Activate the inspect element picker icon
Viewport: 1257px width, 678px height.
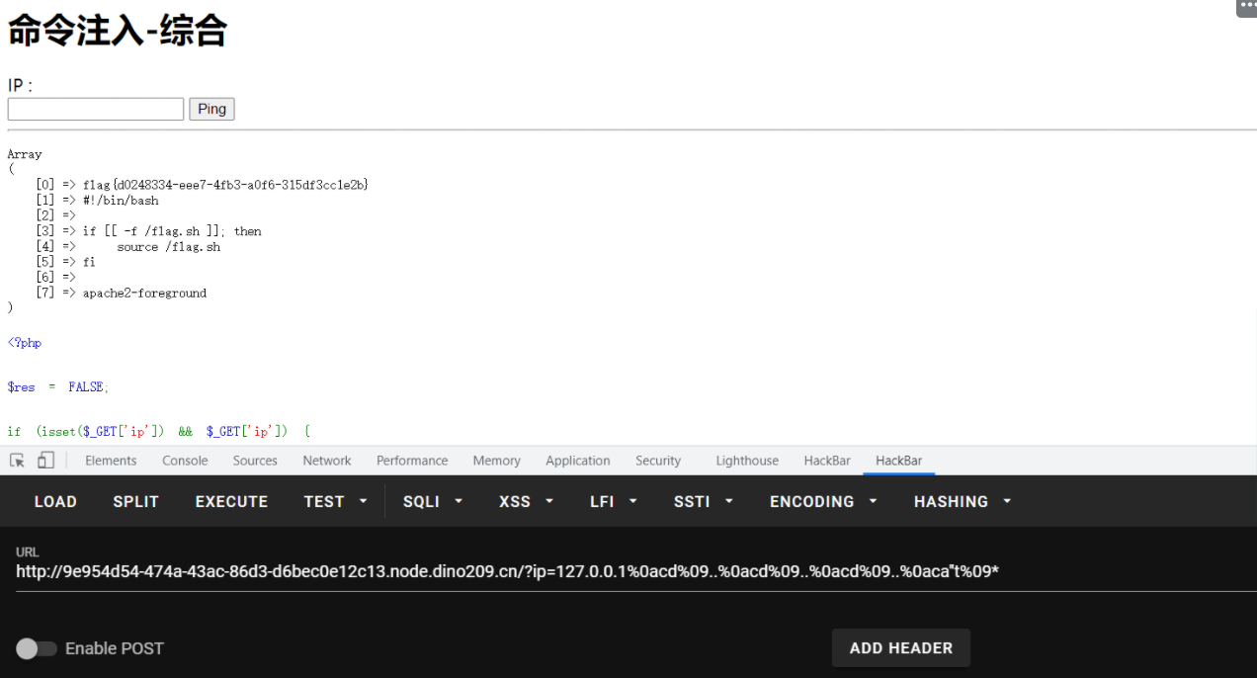17,461
